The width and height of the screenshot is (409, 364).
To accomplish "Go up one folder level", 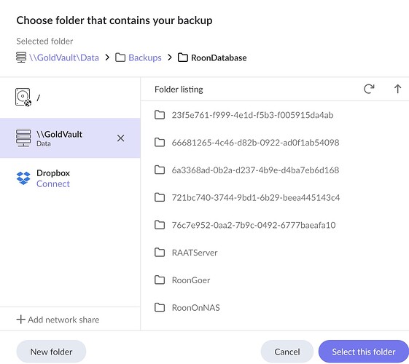I will coord(397,89).
